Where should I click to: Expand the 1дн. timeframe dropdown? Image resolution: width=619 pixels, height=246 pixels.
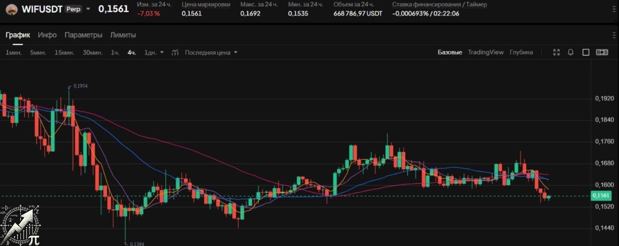coord(162,52)
